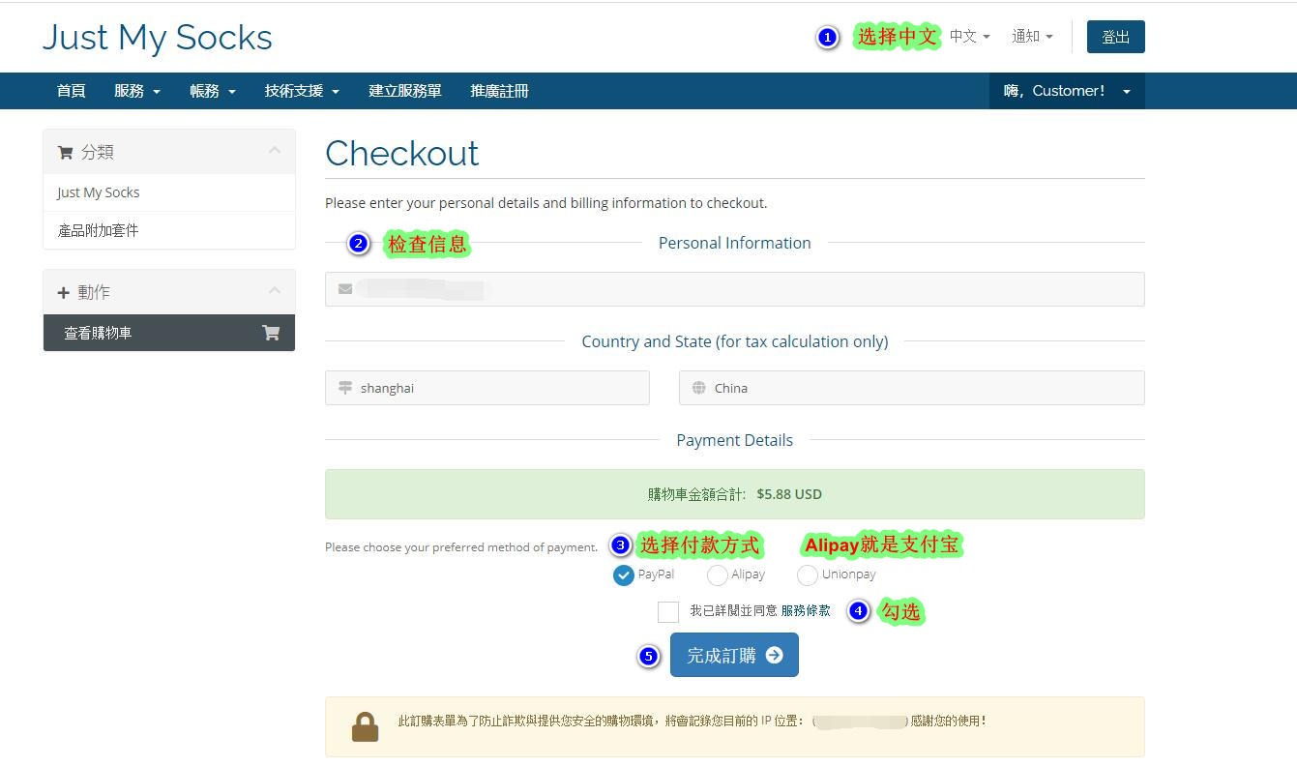Click the 完成訂購 button
This screenshot has width=1297, height=766.
pyautogui.click(x=734, y=655)
